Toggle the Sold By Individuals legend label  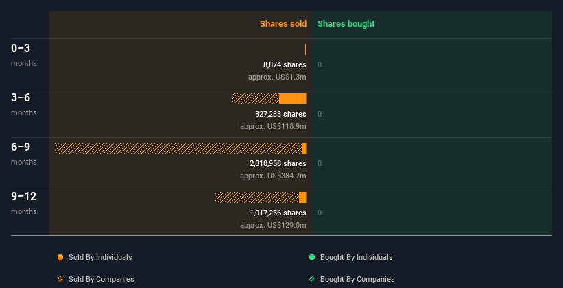tap(100, 257)
